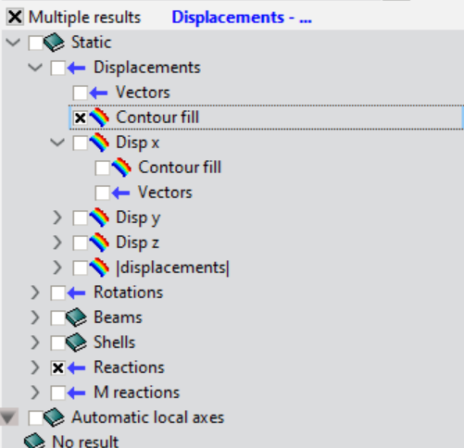Click the rainbow icon beside Disp z

pyautogui.click(x=99, y=243)
